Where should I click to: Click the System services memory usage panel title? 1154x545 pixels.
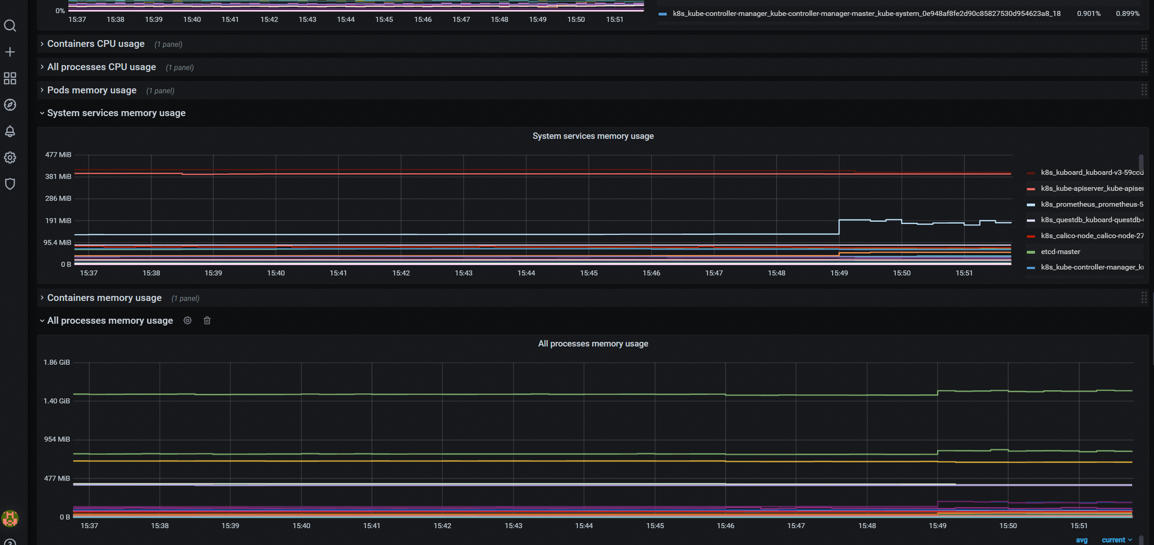coord(592,136)
